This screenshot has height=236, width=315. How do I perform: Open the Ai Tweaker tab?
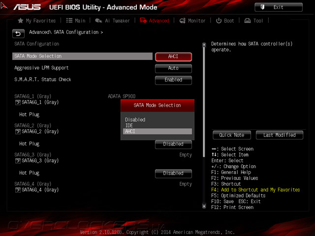[x=112, y=21]
